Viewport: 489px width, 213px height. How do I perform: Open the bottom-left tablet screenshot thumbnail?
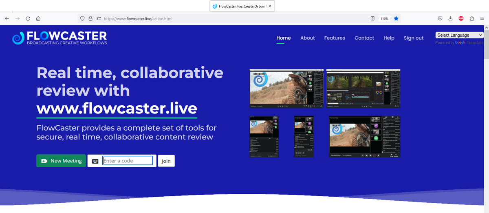coord(264,136)
